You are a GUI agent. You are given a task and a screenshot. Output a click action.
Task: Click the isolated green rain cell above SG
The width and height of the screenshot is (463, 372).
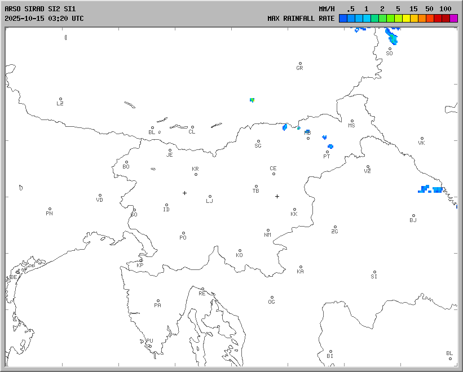pyautogui.click(x=252, y=100)
